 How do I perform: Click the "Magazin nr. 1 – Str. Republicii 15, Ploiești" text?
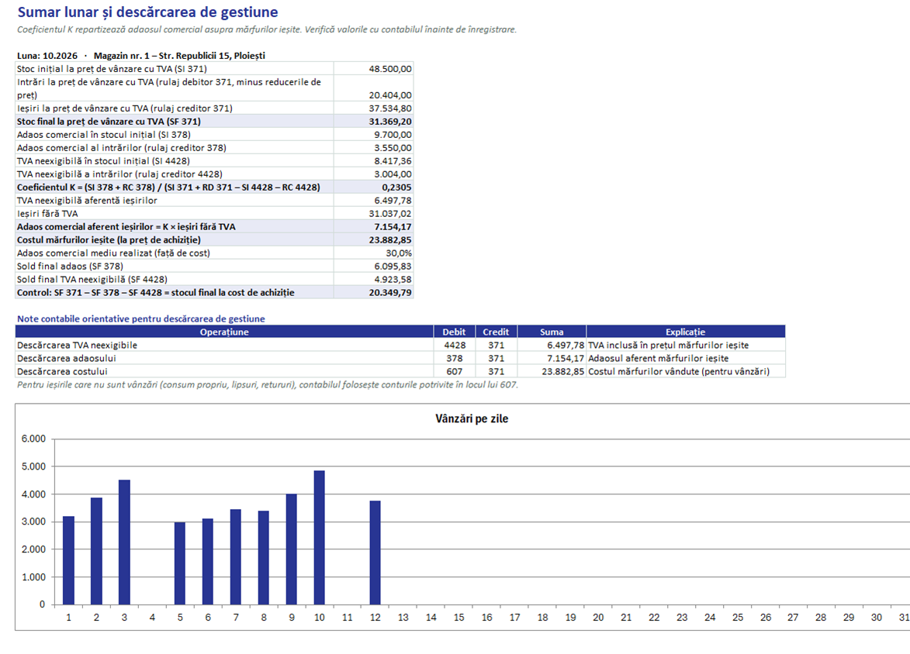[179, 56]
